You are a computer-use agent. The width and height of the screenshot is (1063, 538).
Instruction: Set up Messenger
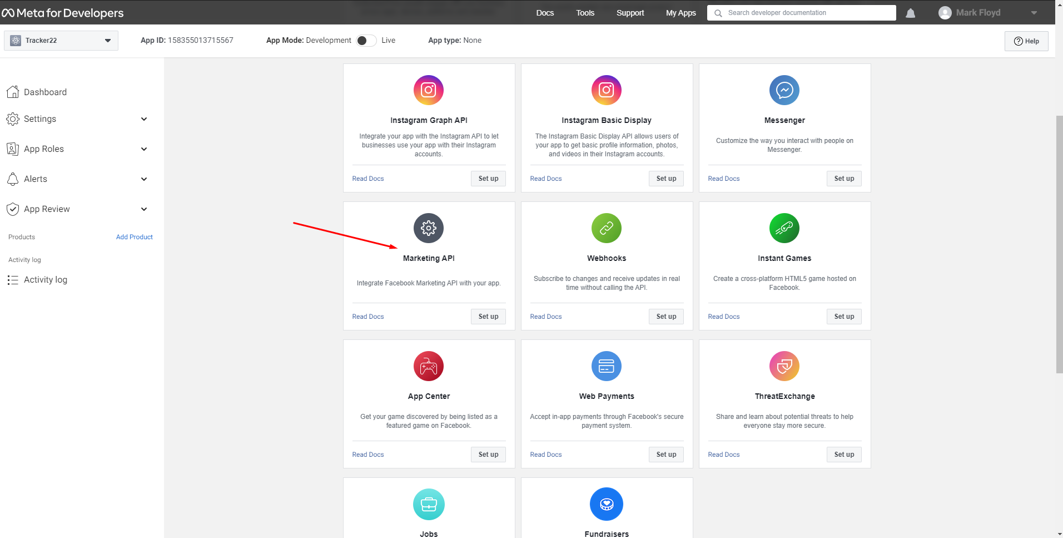pos(844,179)
